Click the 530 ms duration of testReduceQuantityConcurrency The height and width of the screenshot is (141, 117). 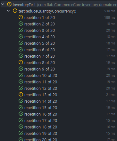110,11
